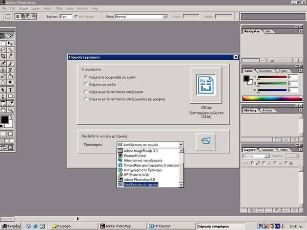This screenshot has height=230, width=307.
Task: Select the Dodge tool
Action: coord(10,82)
